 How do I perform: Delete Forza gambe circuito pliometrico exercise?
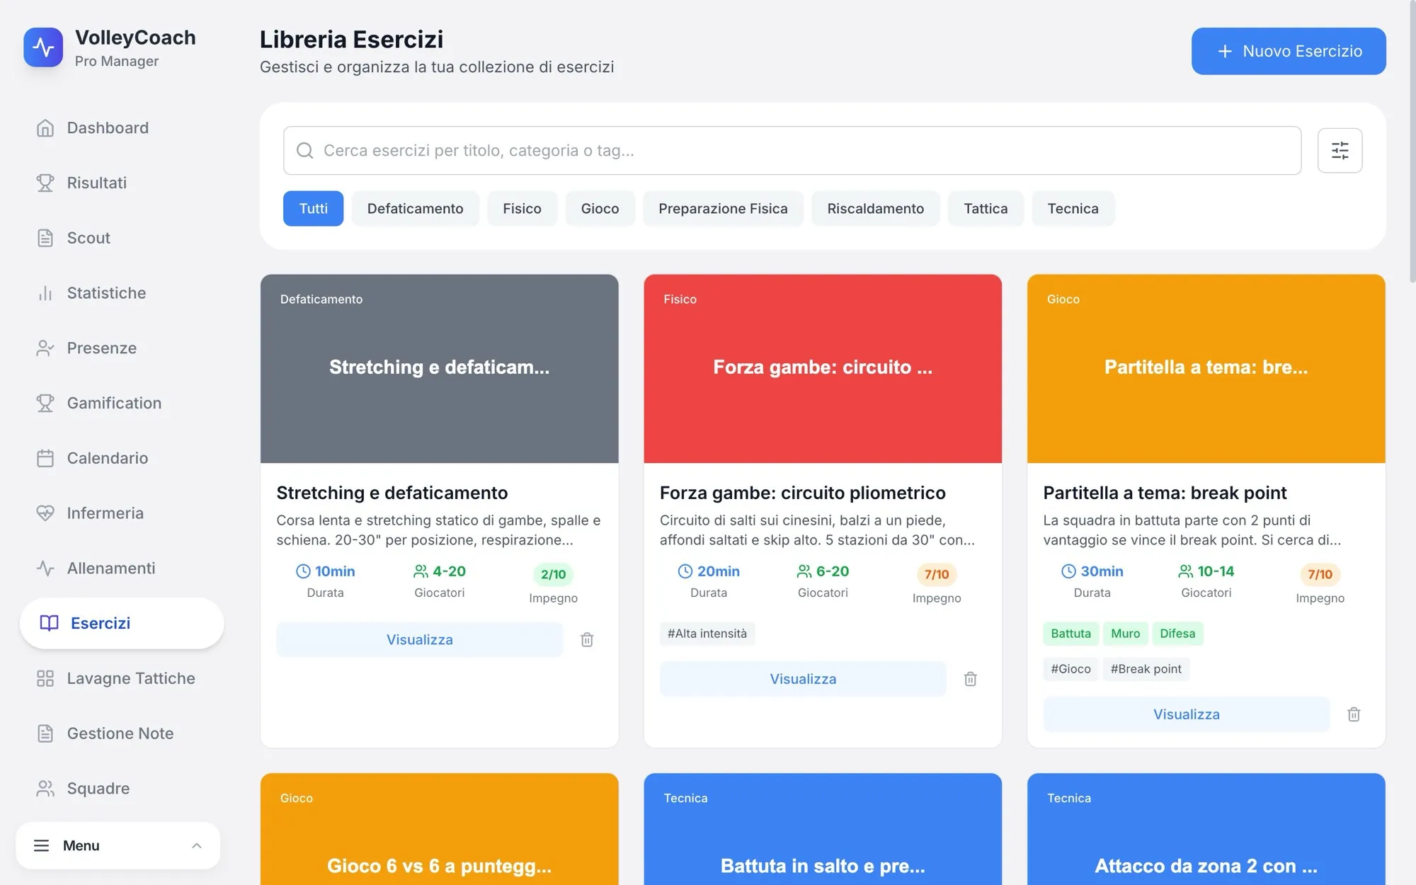point(971,679)
